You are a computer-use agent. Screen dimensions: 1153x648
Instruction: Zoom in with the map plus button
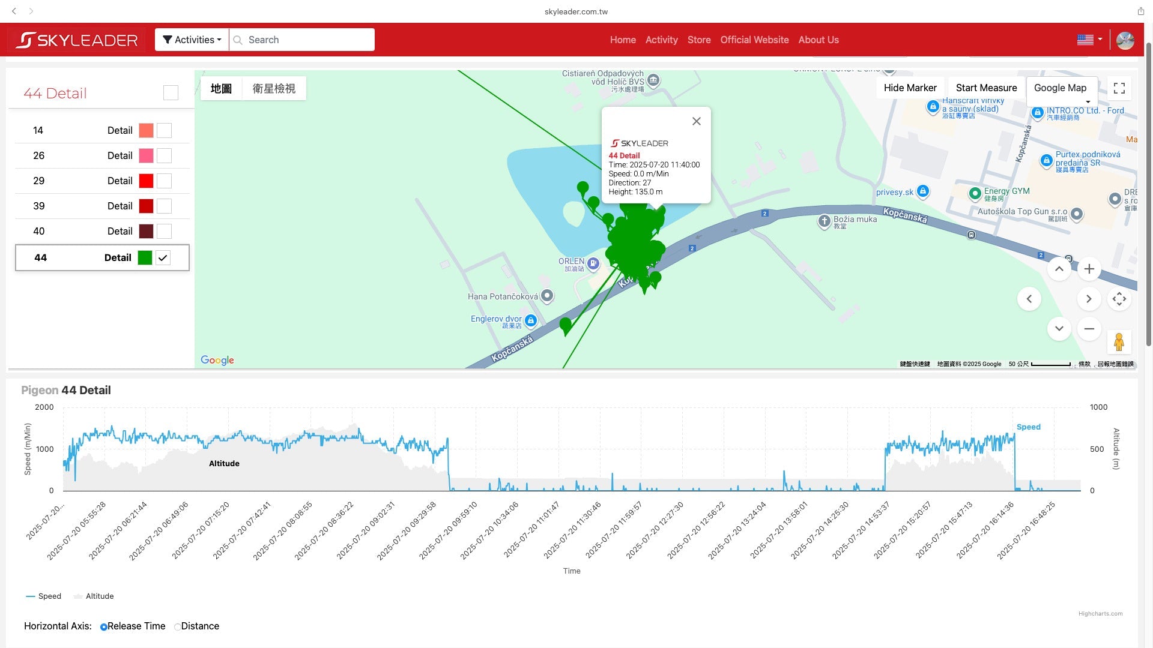coord(1089,269)
